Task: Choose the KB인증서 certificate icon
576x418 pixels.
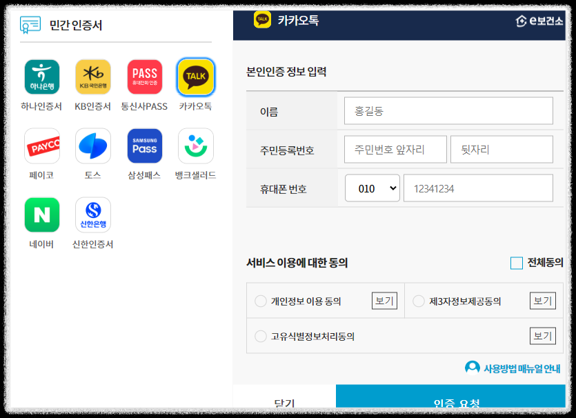Action: [93, 77]
